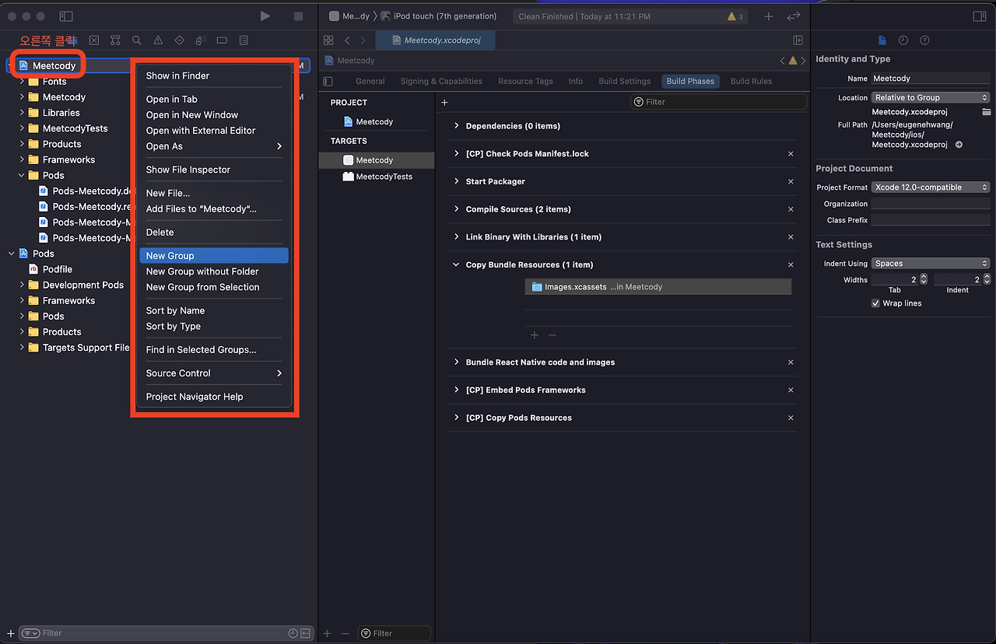The width and height of the screenshot is (996, 644).
Task: Open code review arrows button
Action: click(x=794, y=16)
